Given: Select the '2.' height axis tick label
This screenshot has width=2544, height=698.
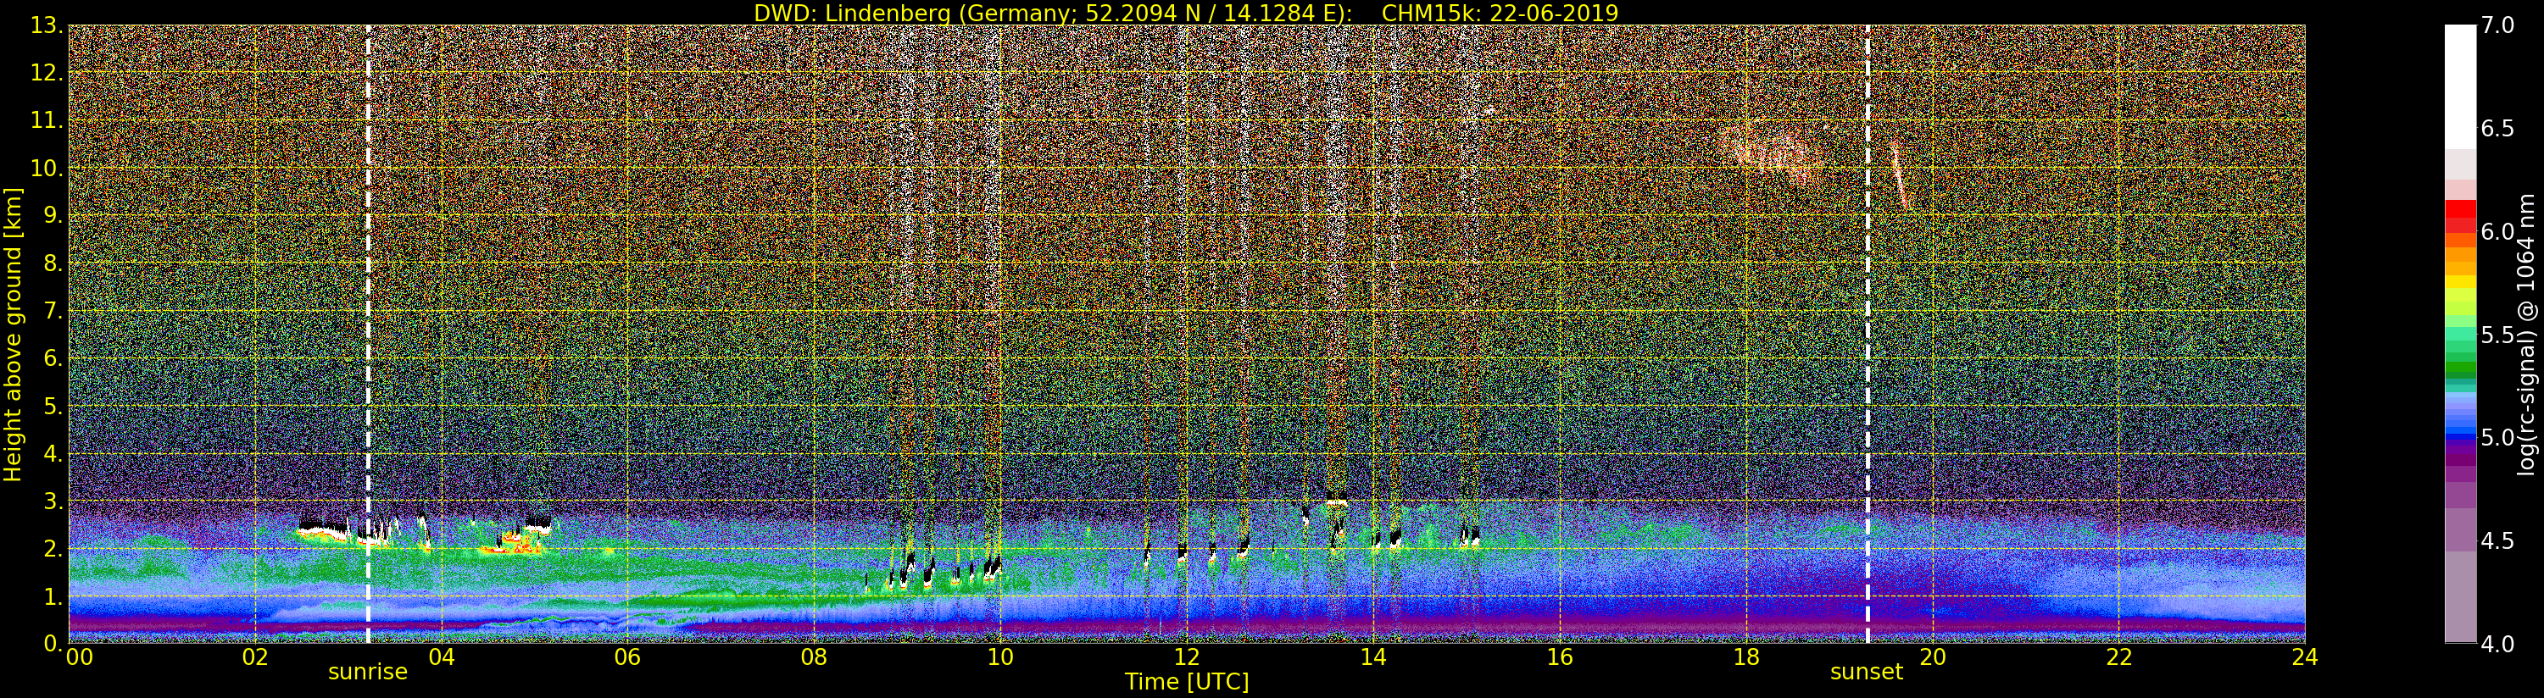Looking at the screenshot, I should (54, 548).
